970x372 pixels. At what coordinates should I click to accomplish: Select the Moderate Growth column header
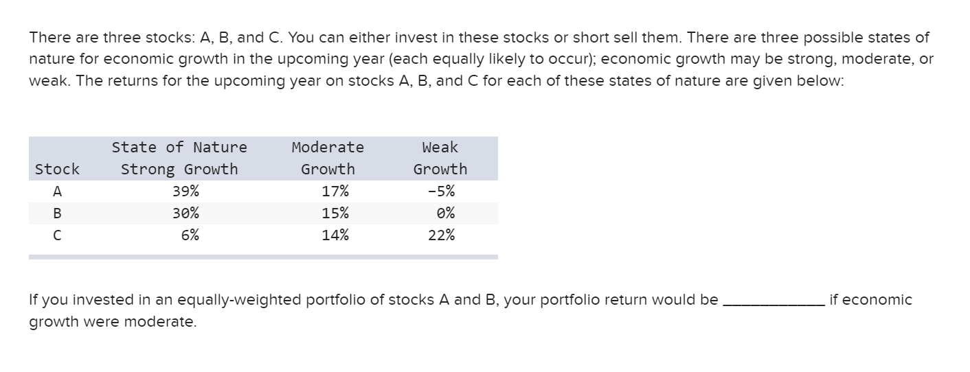coord(328,158)
